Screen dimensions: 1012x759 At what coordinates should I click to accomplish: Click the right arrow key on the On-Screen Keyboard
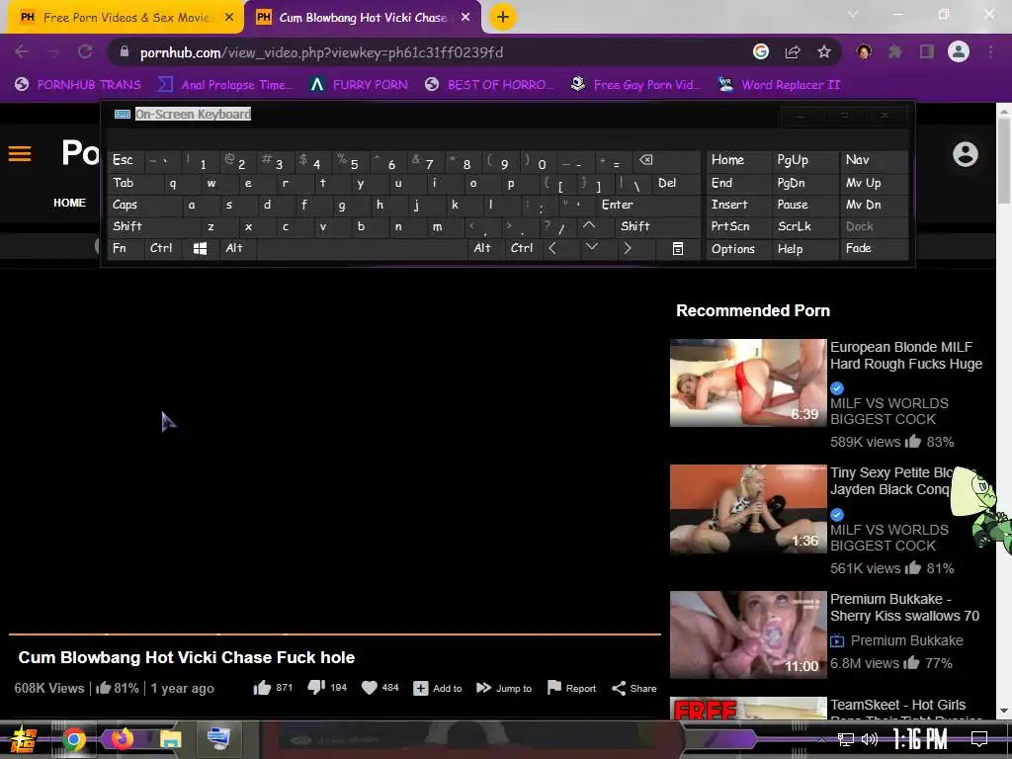(x=628, y=248)
